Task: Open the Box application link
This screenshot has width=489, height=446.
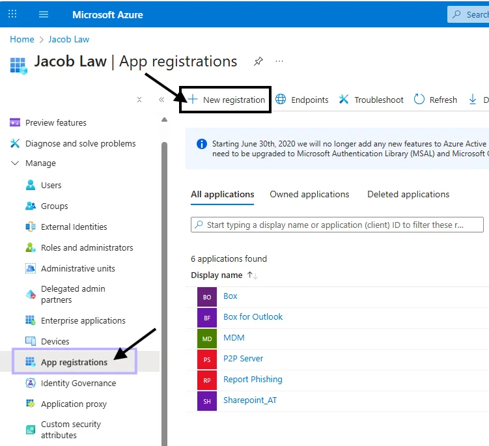Action: click(x=230, y=296)
